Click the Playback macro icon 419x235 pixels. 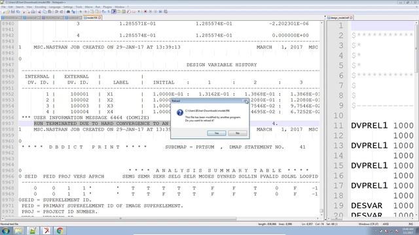(156, 12)
